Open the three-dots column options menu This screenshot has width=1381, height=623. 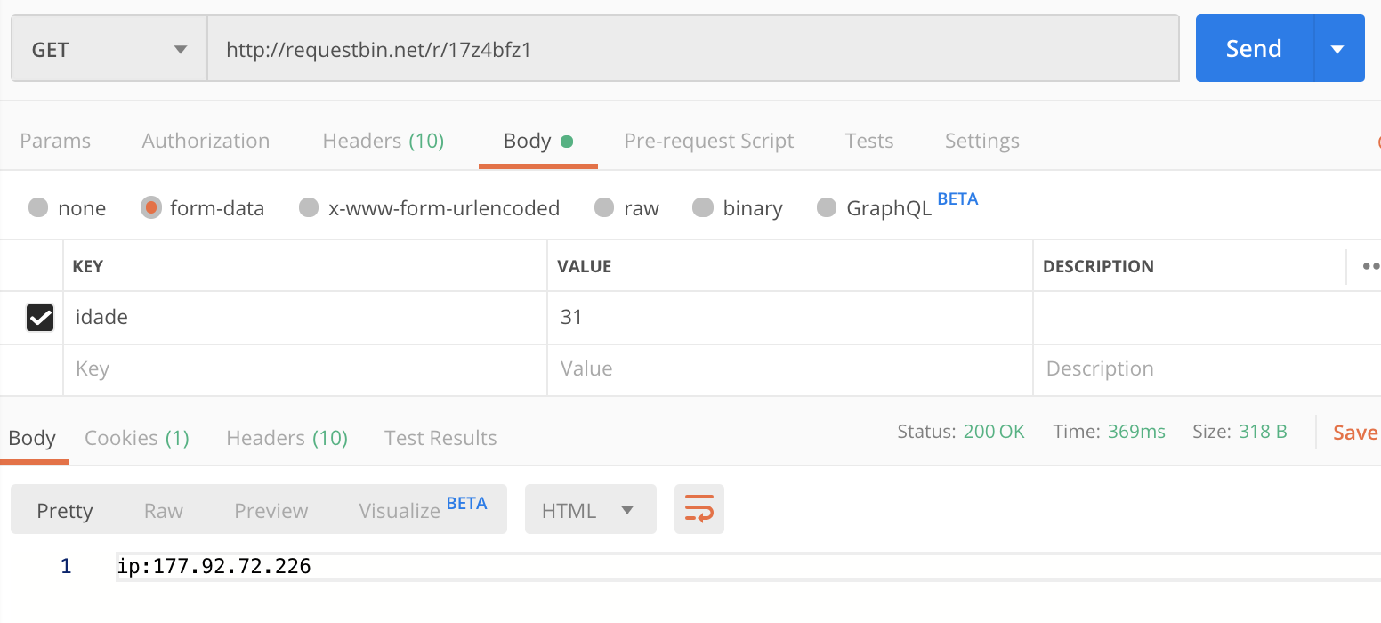[x=1370, y=266]
